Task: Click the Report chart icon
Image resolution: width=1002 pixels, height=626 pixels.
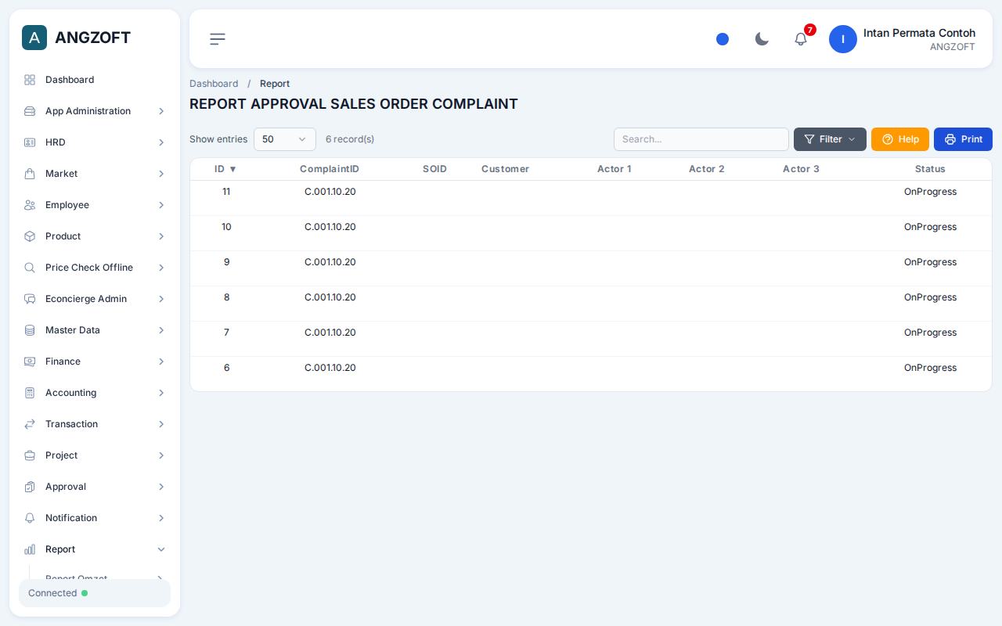Action: (x=30, y=549)
